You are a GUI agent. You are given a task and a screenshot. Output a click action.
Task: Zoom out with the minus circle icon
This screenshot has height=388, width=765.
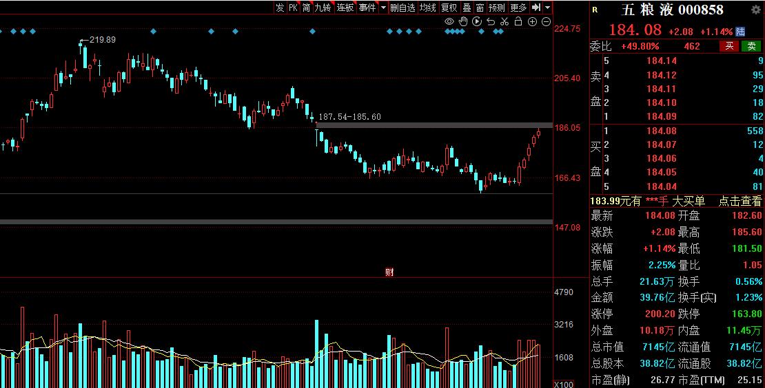pyautogui.click(x=546, y=21)
